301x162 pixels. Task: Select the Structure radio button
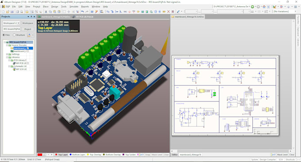point(14,35)
